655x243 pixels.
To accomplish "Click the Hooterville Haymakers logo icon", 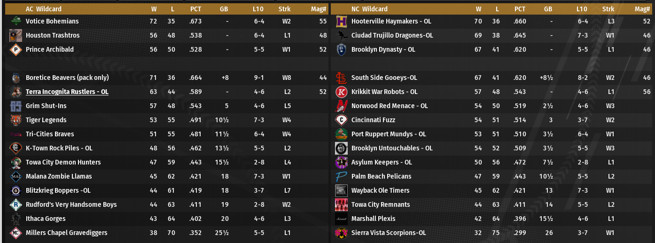I will pos(342,21).
